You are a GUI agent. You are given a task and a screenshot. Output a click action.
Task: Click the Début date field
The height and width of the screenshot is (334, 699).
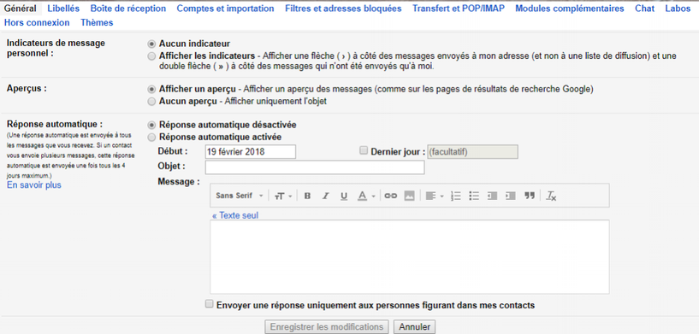tap(251, 152)
